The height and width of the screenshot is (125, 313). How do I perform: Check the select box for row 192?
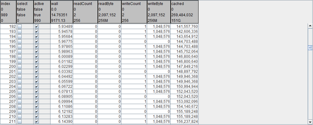(x=19, y=27)
